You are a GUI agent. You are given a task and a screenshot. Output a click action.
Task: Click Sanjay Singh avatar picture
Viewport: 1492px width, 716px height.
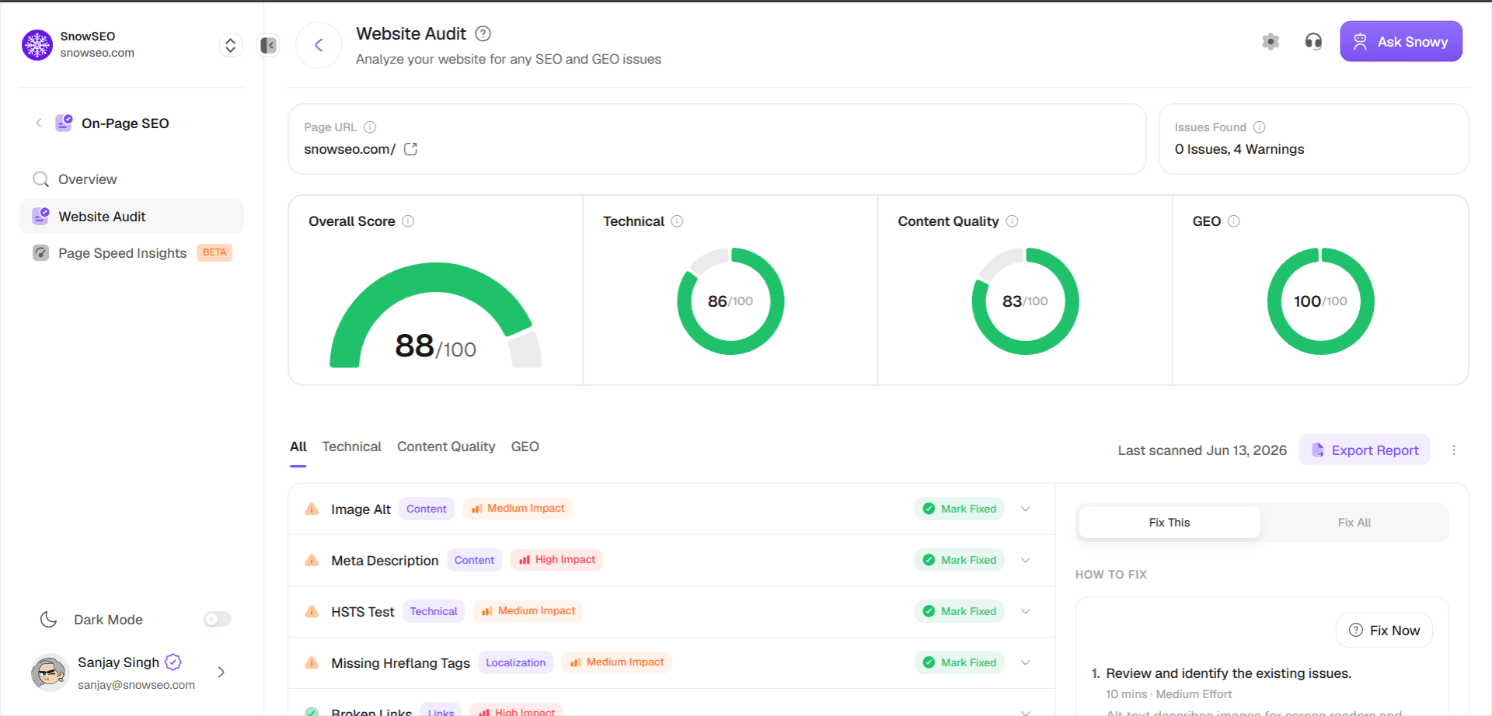point(51,673)
